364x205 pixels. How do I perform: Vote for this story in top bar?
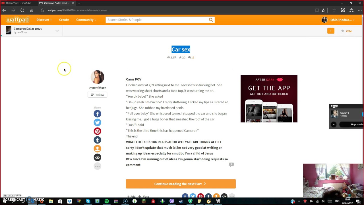pos(346,31)
